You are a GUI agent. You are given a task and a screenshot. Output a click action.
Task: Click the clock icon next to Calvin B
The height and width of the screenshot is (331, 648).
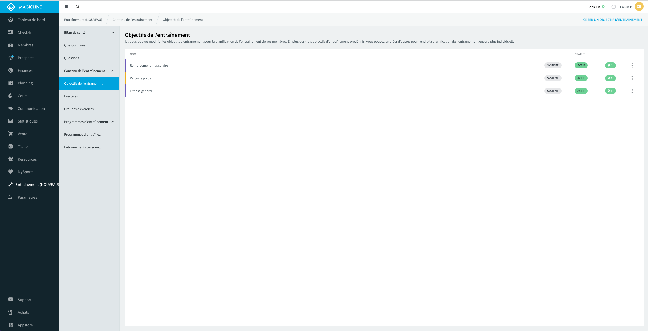614,7
